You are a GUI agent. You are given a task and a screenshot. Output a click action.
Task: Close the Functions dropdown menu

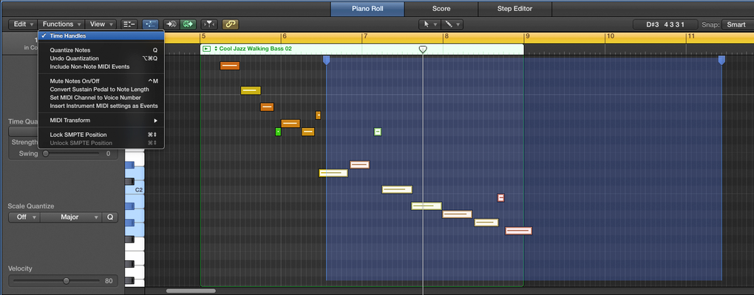[61, 24]
